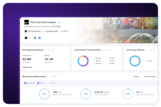Screen dimensions: 161x107
Task: Click the share icon on Connected TV ad placement
Action: click(107, 50)
